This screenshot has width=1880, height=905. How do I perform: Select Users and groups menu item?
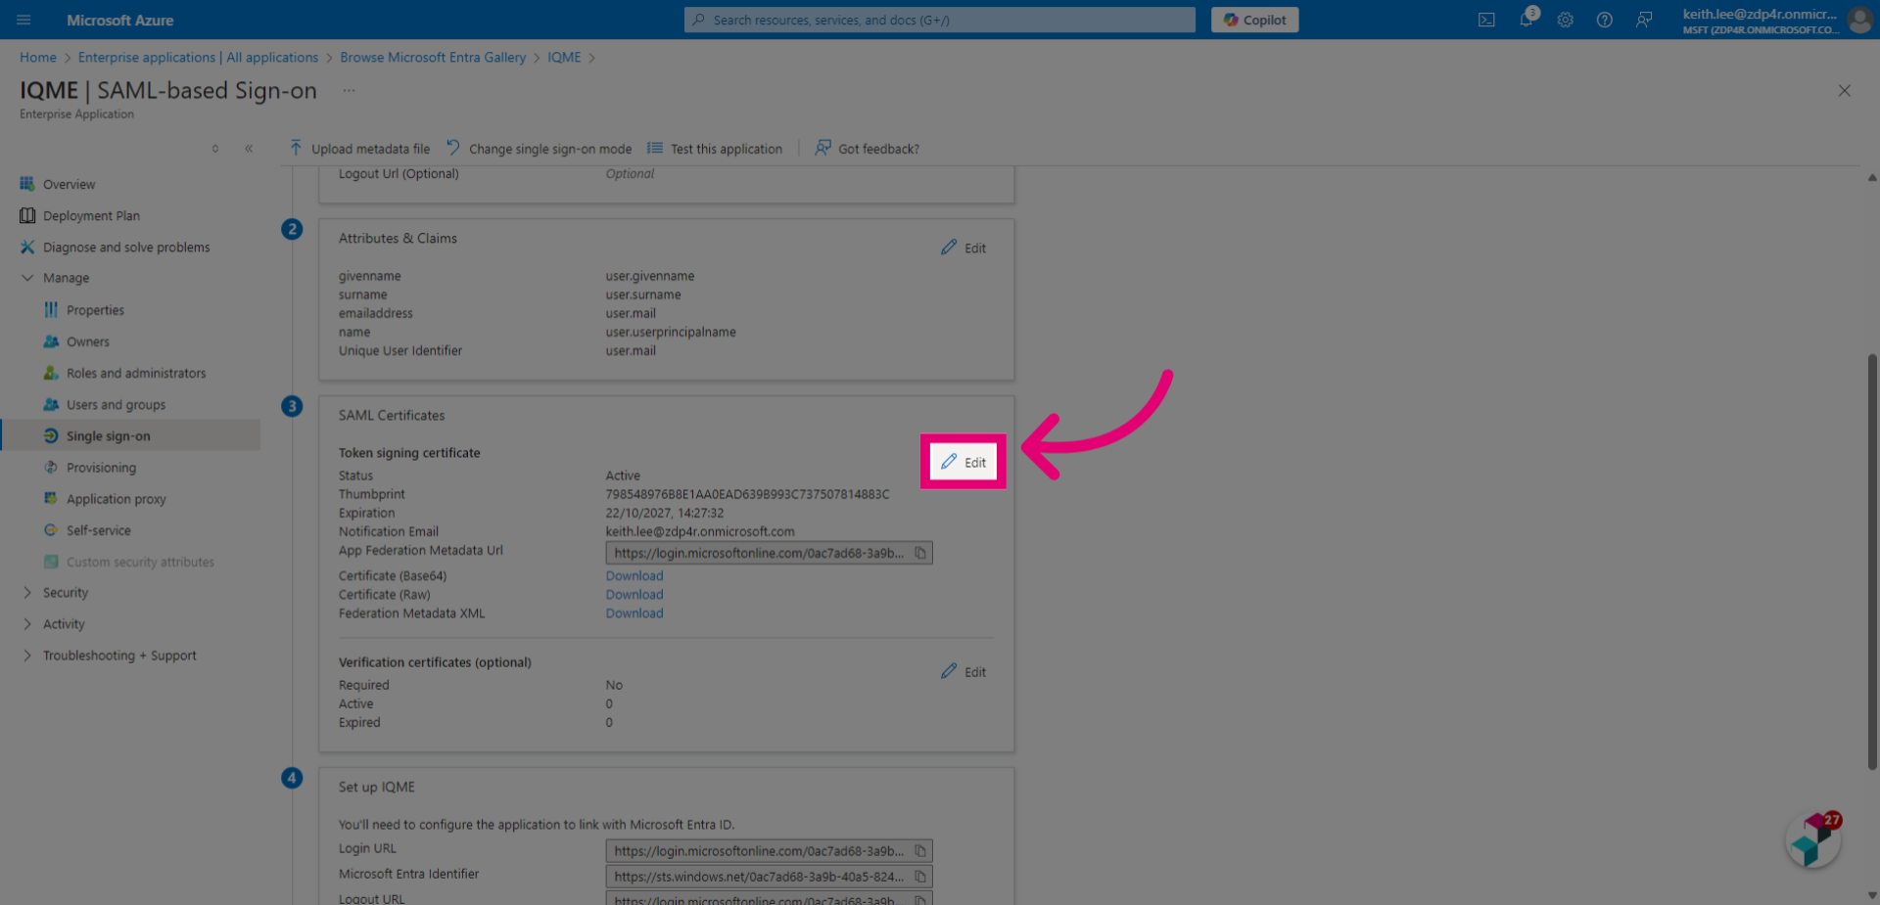tap(116, 405)
